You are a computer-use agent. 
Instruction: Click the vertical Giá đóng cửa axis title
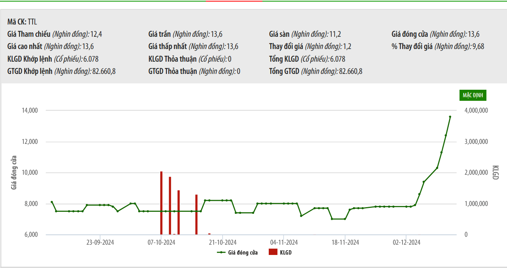(x=14, y=172)
